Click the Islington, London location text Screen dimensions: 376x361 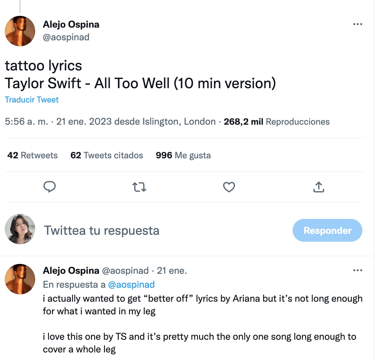pyautogui.click(x=179, y=121)
